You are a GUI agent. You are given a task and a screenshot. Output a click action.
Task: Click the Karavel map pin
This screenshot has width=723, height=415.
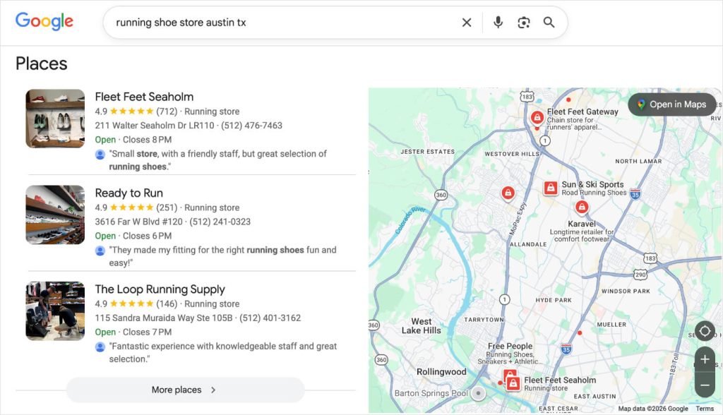pos(582,206)
